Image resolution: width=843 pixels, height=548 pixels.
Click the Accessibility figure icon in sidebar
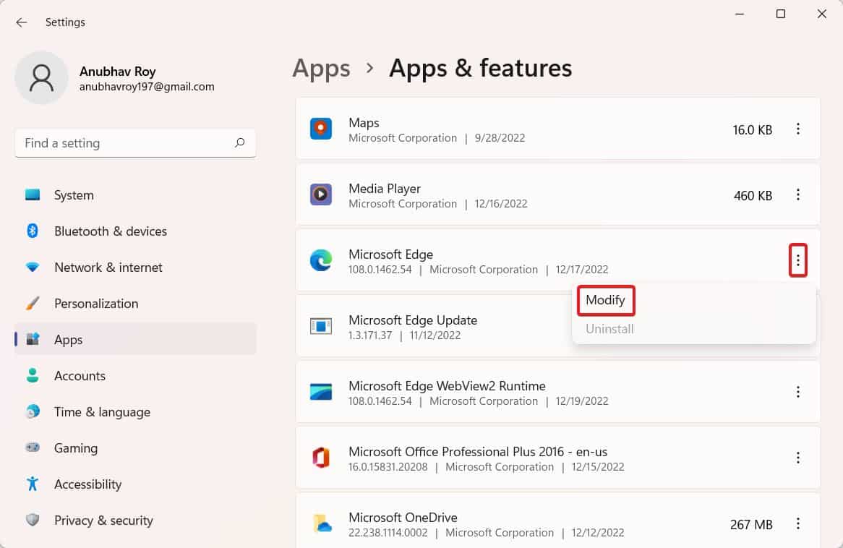33,484
